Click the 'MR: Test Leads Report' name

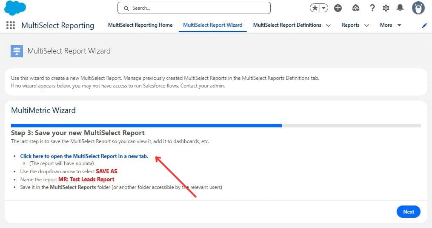86,179
